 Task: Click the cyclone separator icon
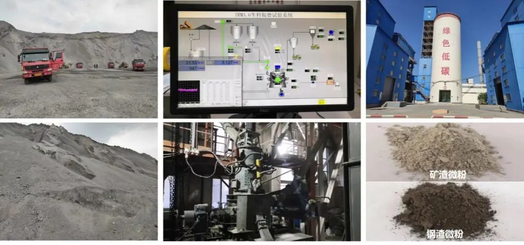(294, 43)
